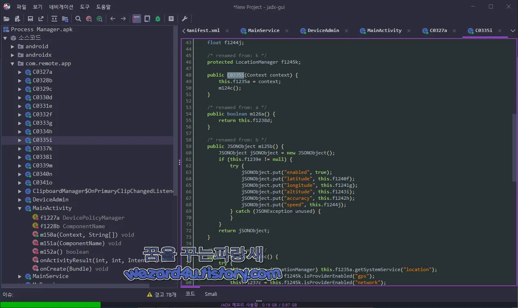Close the MainActivity tab

[x=409, y=31]
